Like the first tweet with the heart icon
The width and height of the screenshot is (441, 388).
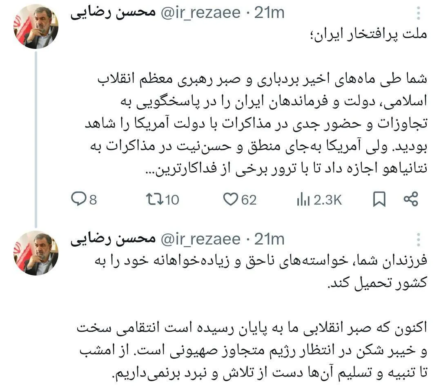coord(231,199)
